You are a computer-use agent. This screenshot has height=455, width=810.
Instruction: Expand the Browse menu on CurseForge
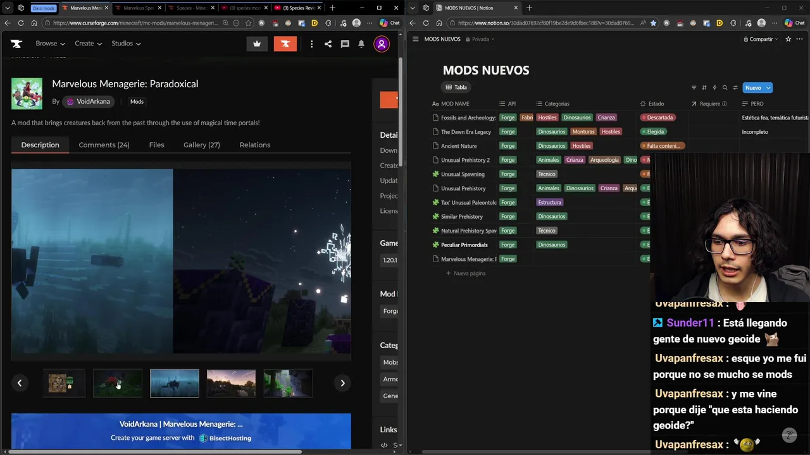[50, 44]
